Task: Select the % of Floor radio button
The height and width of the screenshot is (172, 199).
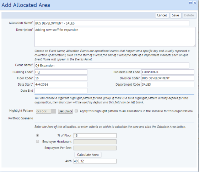Action: (x=37, y=135)
